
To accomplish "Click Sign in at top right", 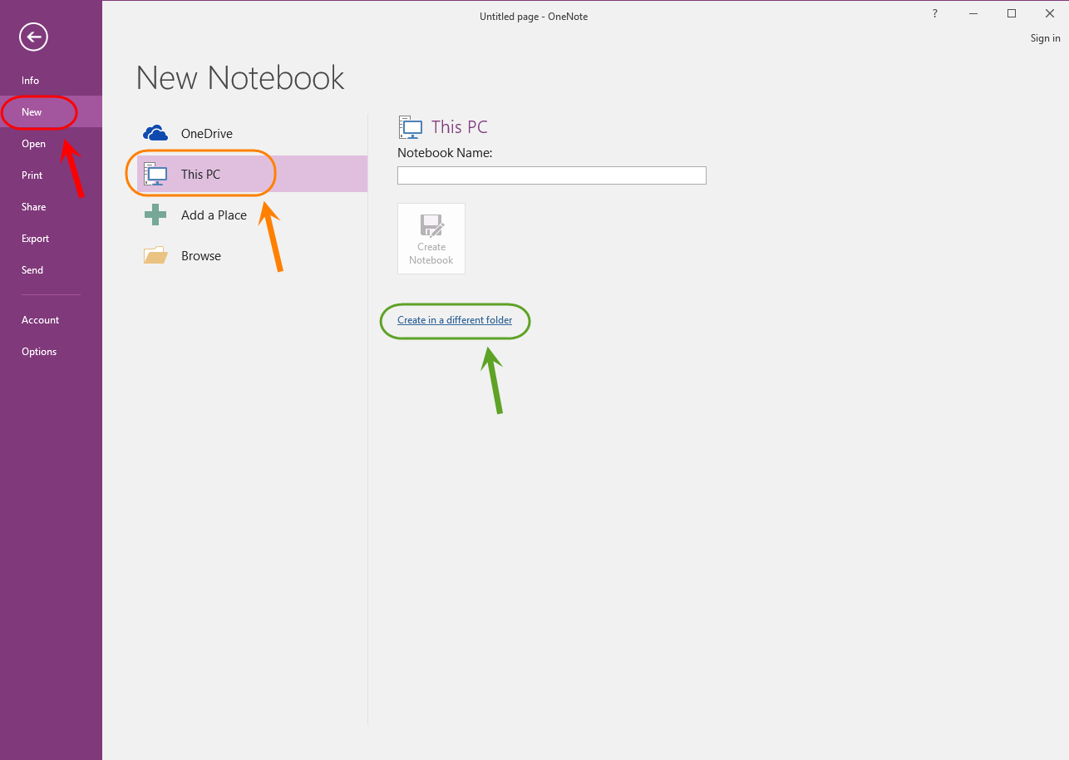I will (1045, 38).
